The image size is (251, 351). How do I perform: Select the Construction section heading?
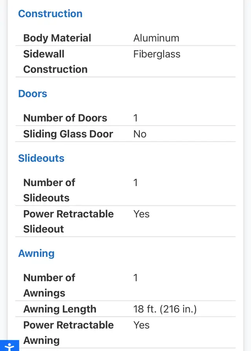pyautogui.click(x=50, y=14)
